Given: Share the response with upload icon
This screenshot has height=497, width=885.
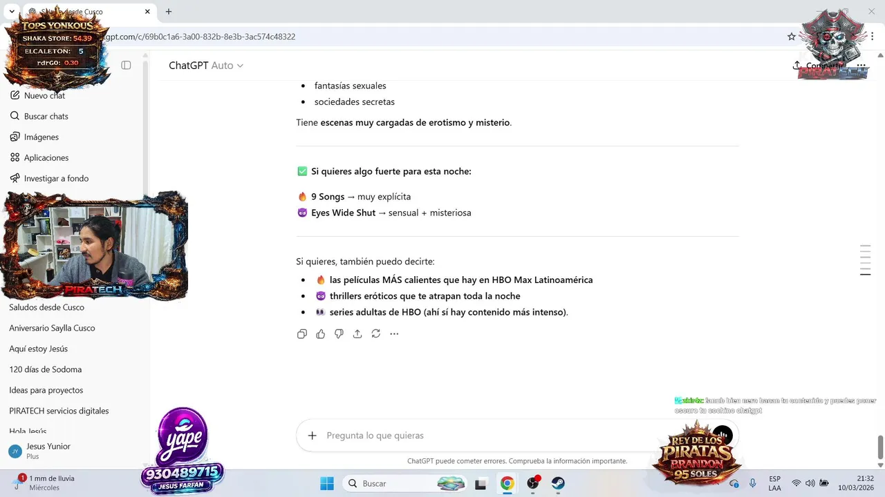Looking at the screenshot, I should [357, 334].
